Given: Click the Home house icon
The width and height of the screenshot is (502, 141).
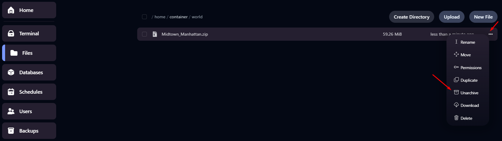Looking at the screenshot, I should [x=11, y=10].
